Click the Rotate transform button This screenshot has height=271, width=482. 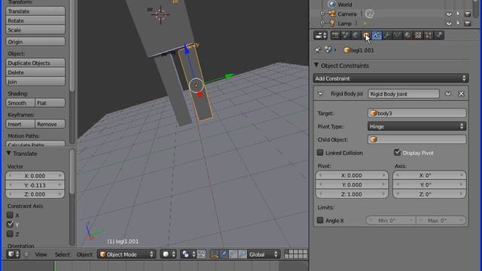point(35,20)
